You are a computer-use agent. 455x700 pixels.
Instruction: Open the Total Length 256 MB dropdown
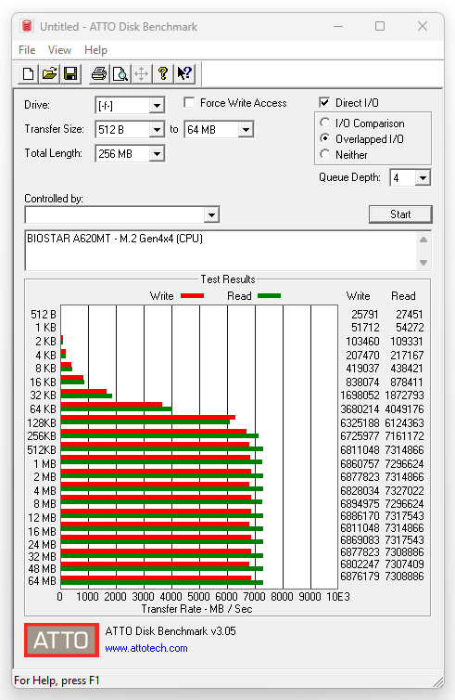(157, 154)
